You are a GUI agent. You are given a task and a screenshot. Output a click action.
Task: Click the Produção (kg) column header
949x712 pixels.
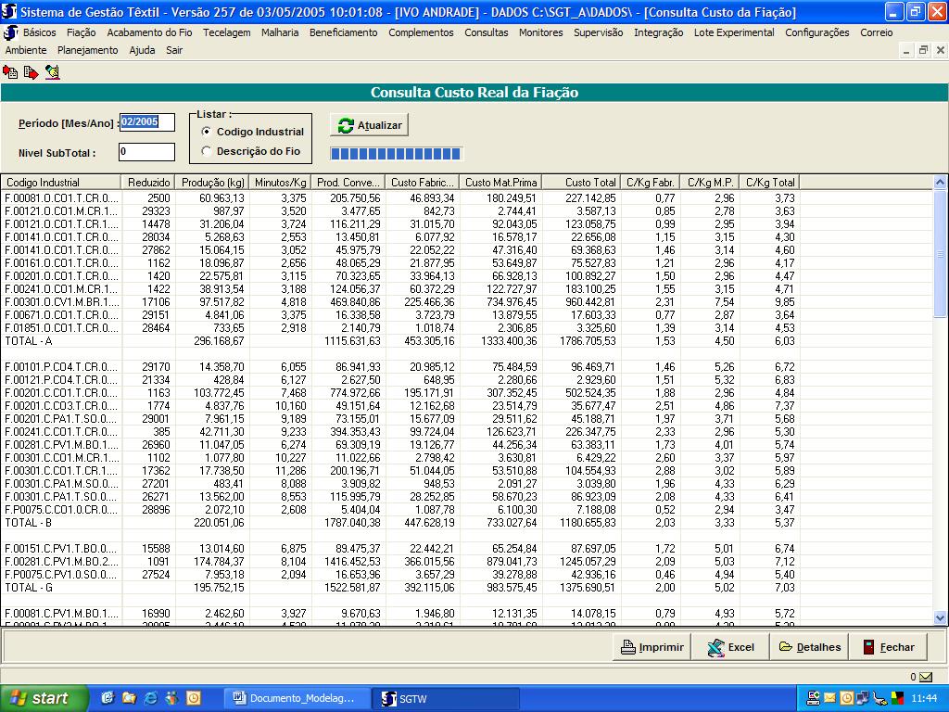pyautogui.click(x=213, y=183)
